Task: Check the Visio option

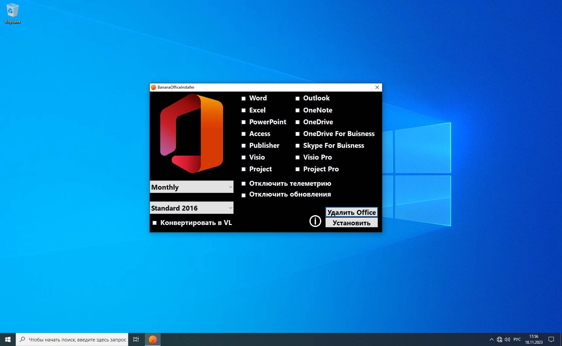Action: coord(243,158)
